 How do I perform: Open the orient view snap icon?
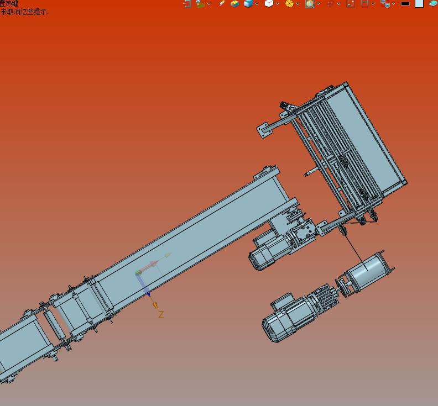pos(200,4)
